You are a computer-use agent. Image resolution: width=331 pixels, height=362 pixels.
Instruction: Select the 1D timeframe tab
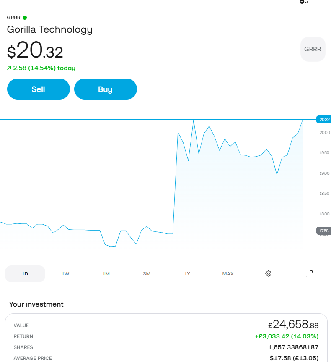pyautogui.click(x=25, y=274)
